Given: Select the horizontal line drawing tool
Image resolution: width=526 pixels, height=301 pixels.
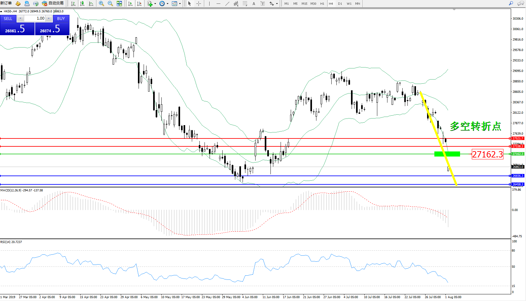Looking at the screenshot, I should (218, 3).
